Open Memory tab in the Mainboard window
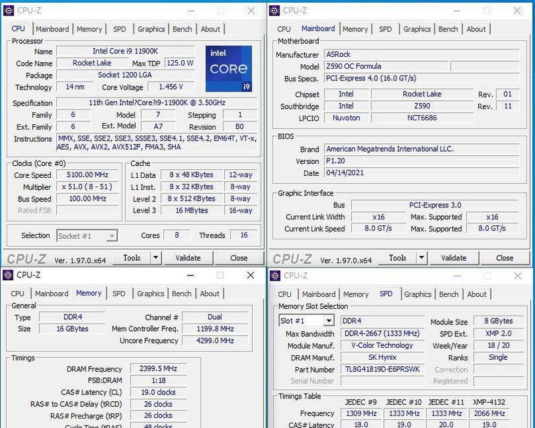Screen dimensions: 535x428 click(355, 29)
